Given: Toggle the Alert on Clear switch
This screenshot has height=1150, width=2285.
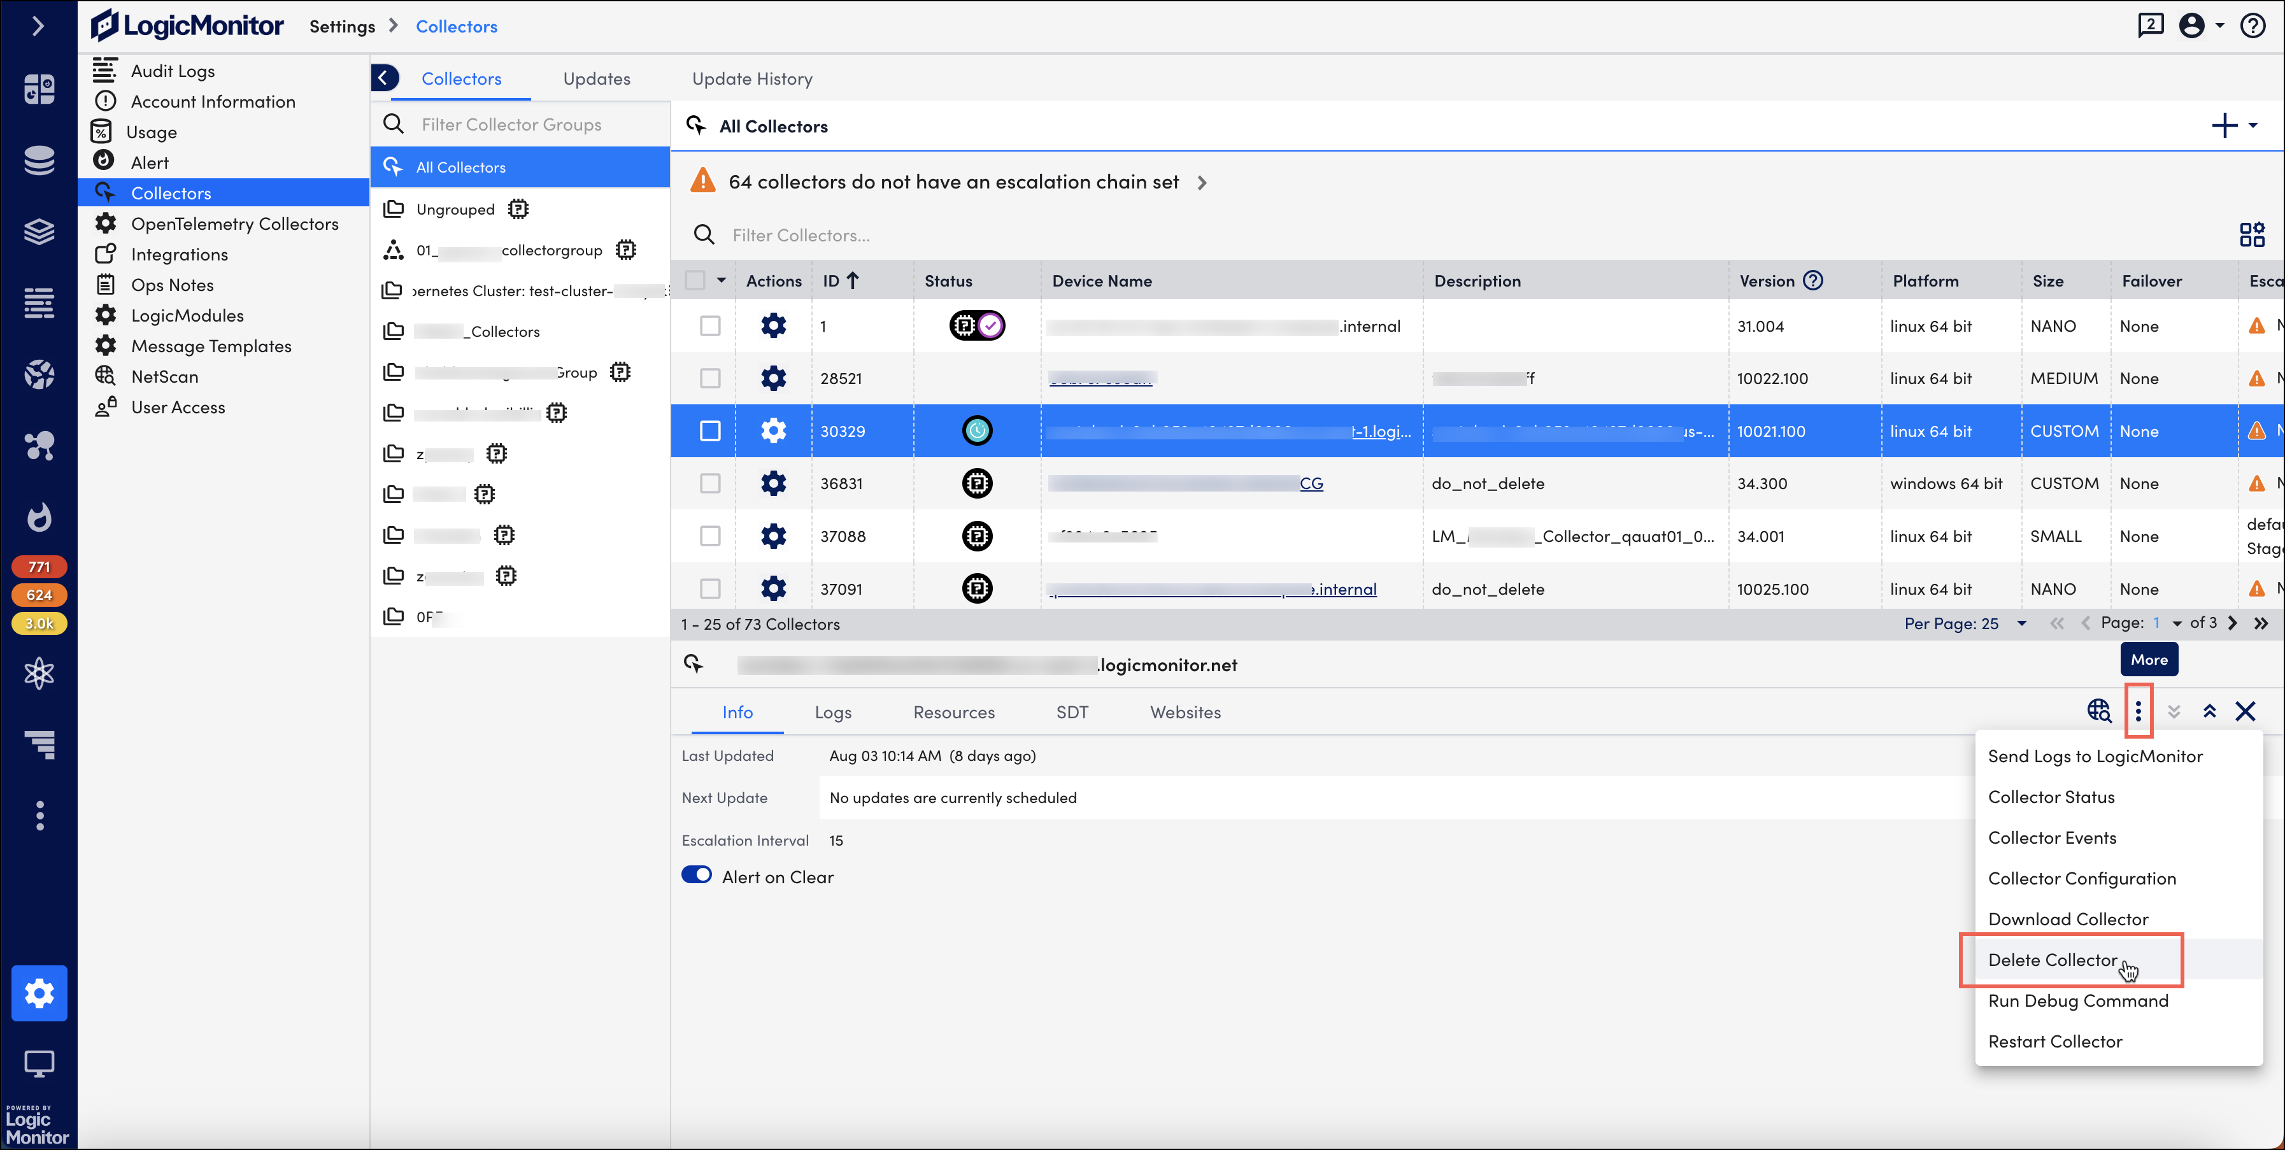Looking at the screenshot, I should [x=696, y=875].
